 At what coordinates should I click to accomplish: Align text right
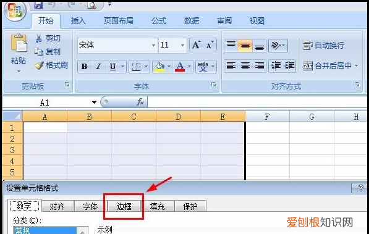click(x=260, y=66)
